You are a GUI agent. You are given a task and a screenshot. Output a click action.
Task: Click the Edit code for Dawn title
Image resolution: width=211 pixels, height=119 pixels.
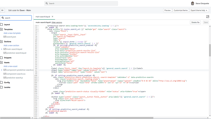coord(20,10)
